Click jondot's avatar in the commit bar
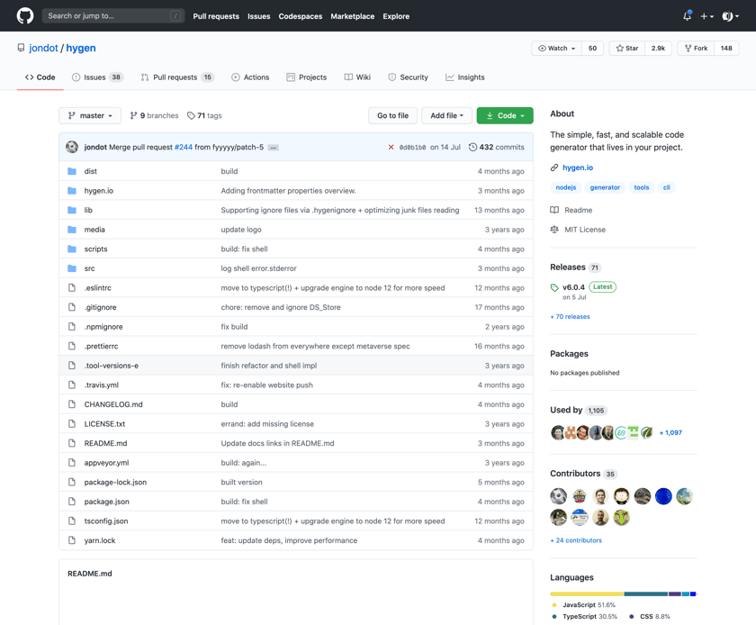This screenshot has width=756, height=625. [72, 147]
